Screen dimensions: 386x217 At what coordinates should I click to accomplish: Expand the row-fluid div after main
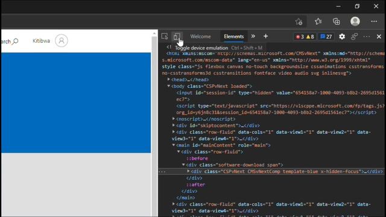[174, 204]
